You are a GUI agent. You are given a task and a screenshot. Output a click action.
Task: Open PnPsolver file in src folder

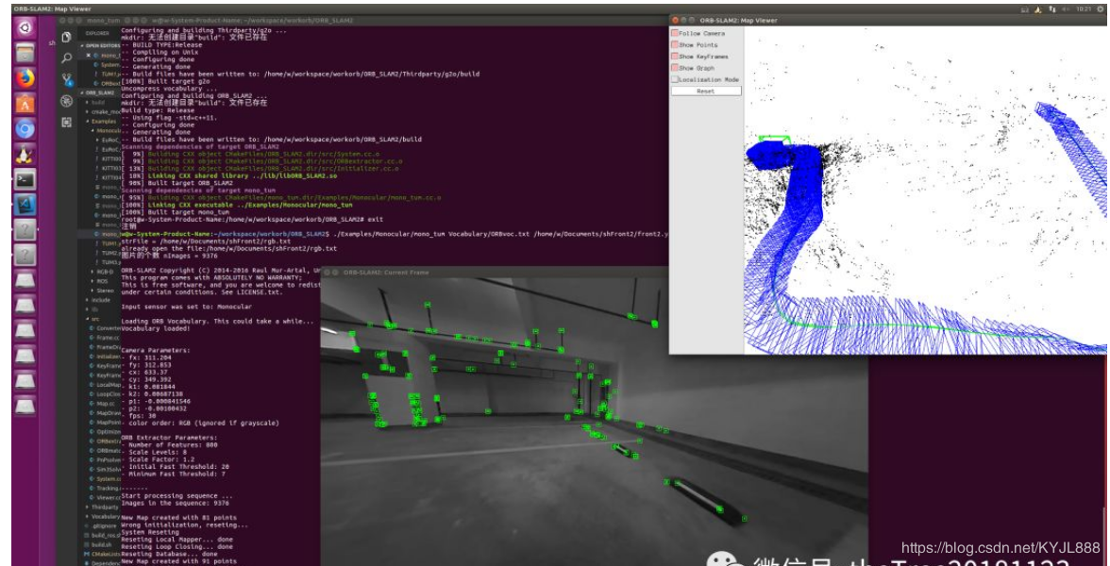point(105,460)
